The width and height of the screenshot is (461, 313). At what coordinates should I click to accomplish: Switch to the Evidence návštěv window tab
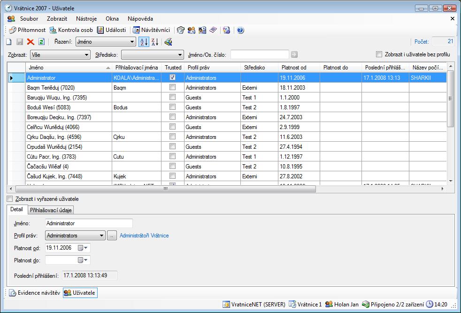click(34, 293)
